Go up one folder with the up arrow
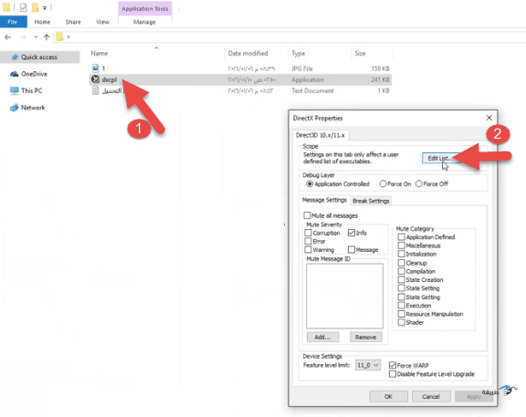The image size is (526, 417). 47,36
